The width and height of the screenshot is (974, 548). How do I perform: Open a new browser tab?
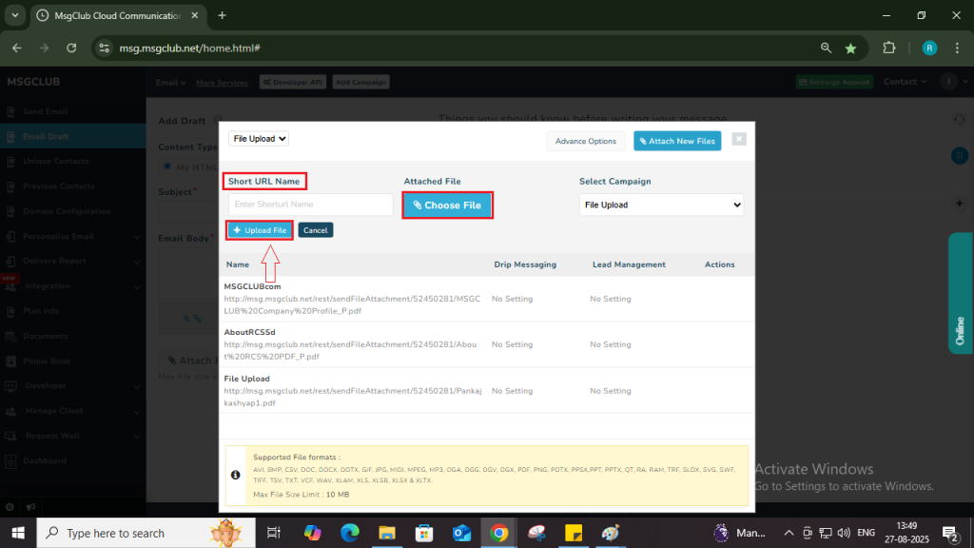(x=223, y=15)
